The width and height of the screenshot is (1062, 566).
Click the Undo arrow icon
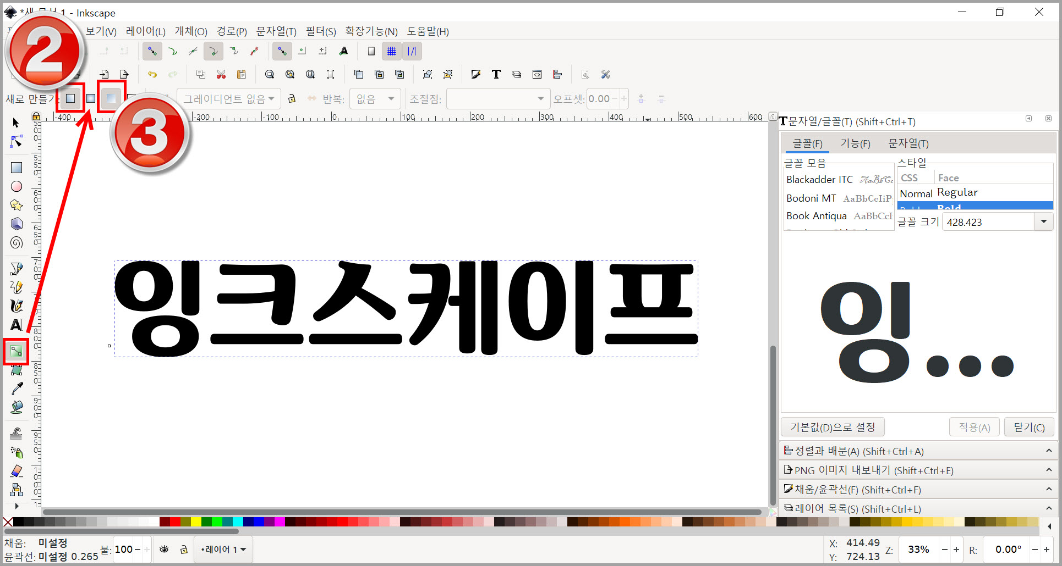(x=152, y=74)
